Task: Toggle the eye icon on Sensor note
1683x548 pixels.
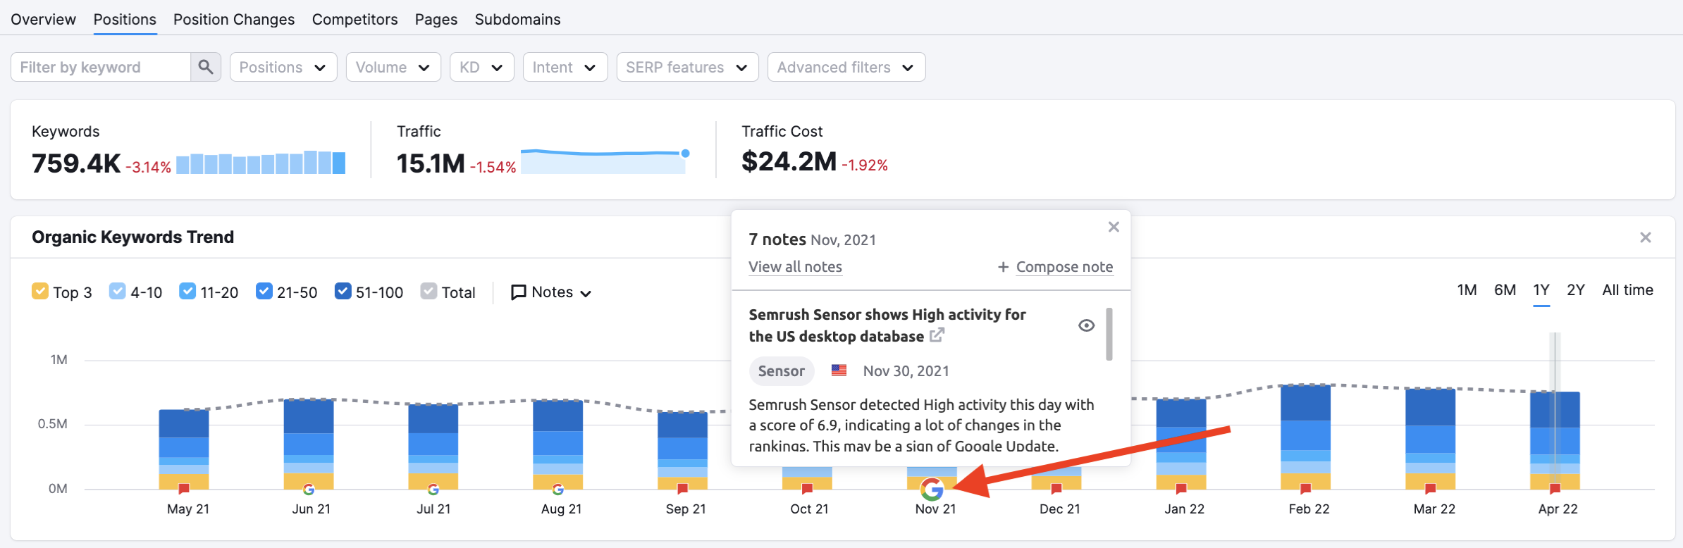Action: pos(1086,325)
